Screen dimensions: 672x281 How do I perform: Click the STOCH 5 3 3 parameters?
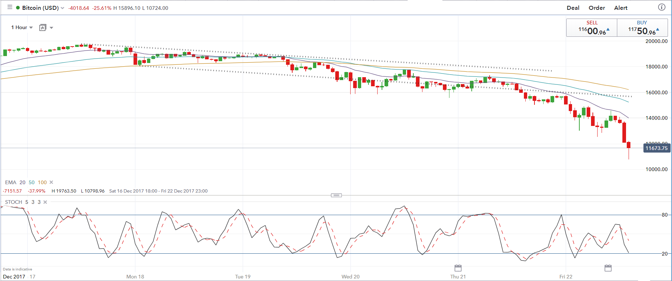click(33, 202)
